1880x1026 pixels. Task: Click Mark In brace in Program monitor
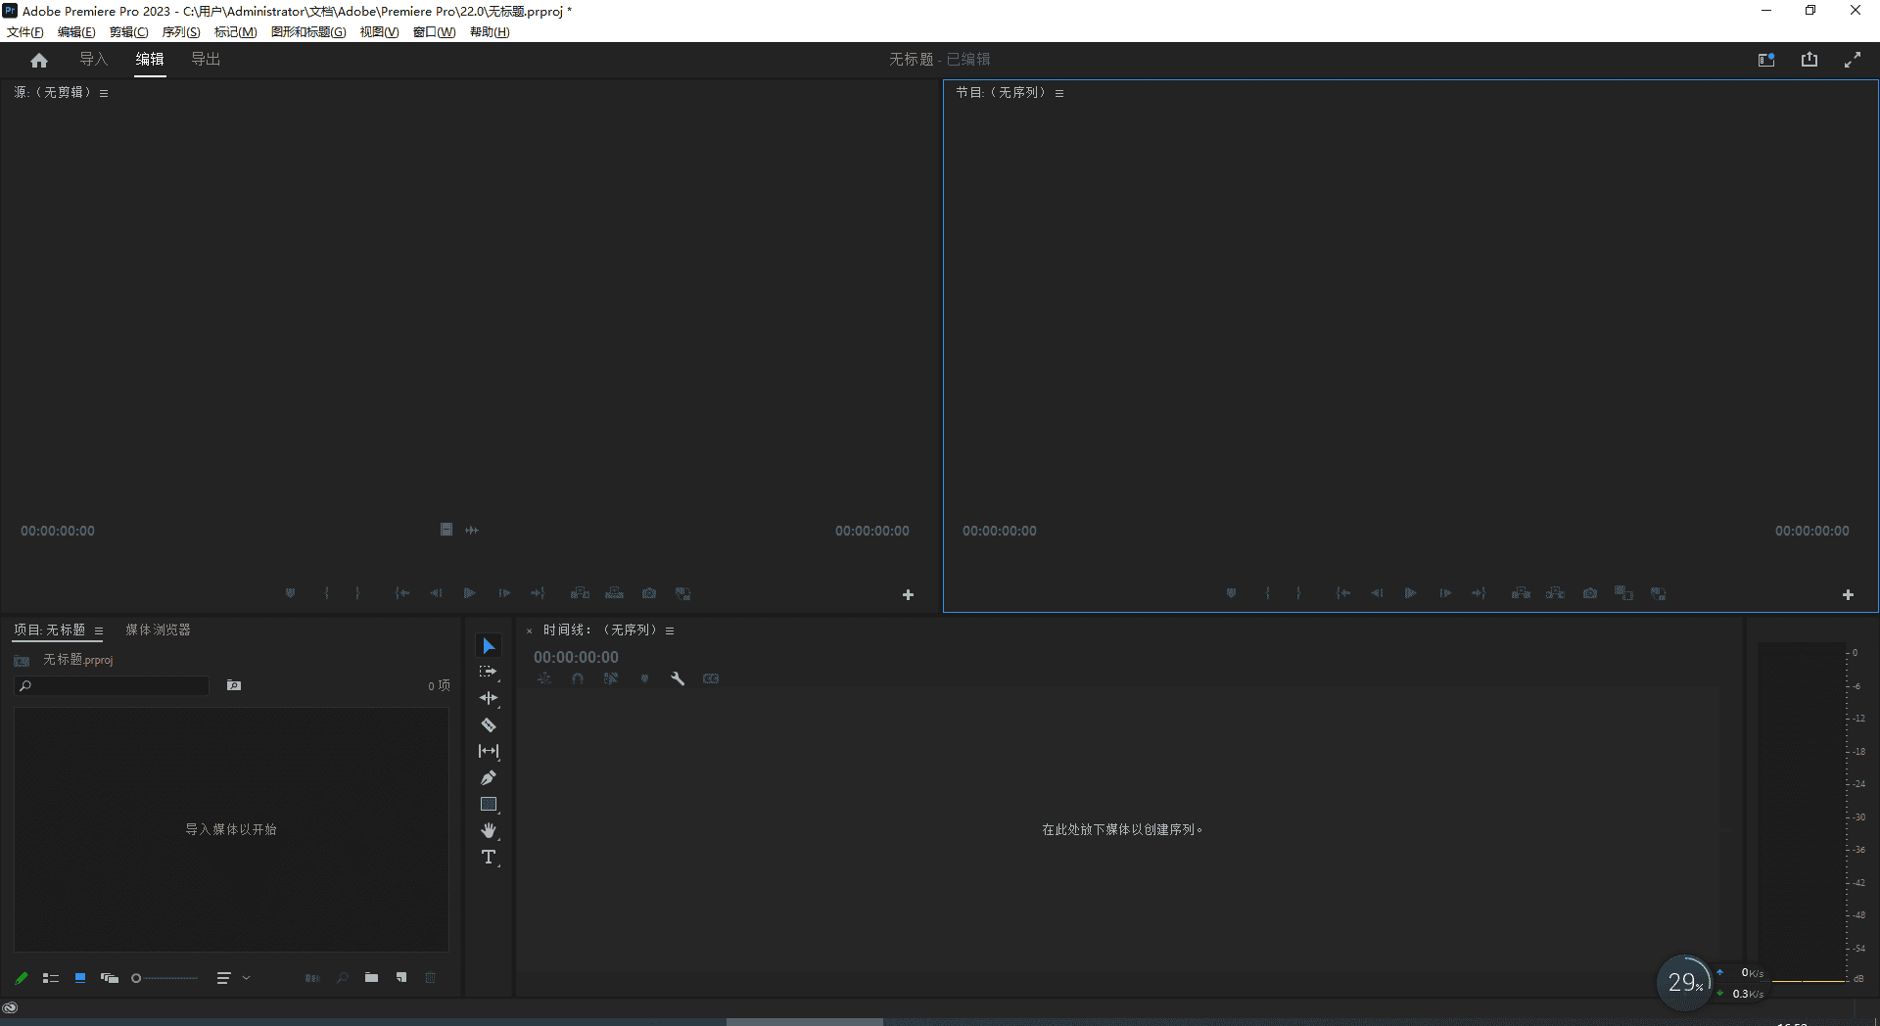pos(1268,593)
